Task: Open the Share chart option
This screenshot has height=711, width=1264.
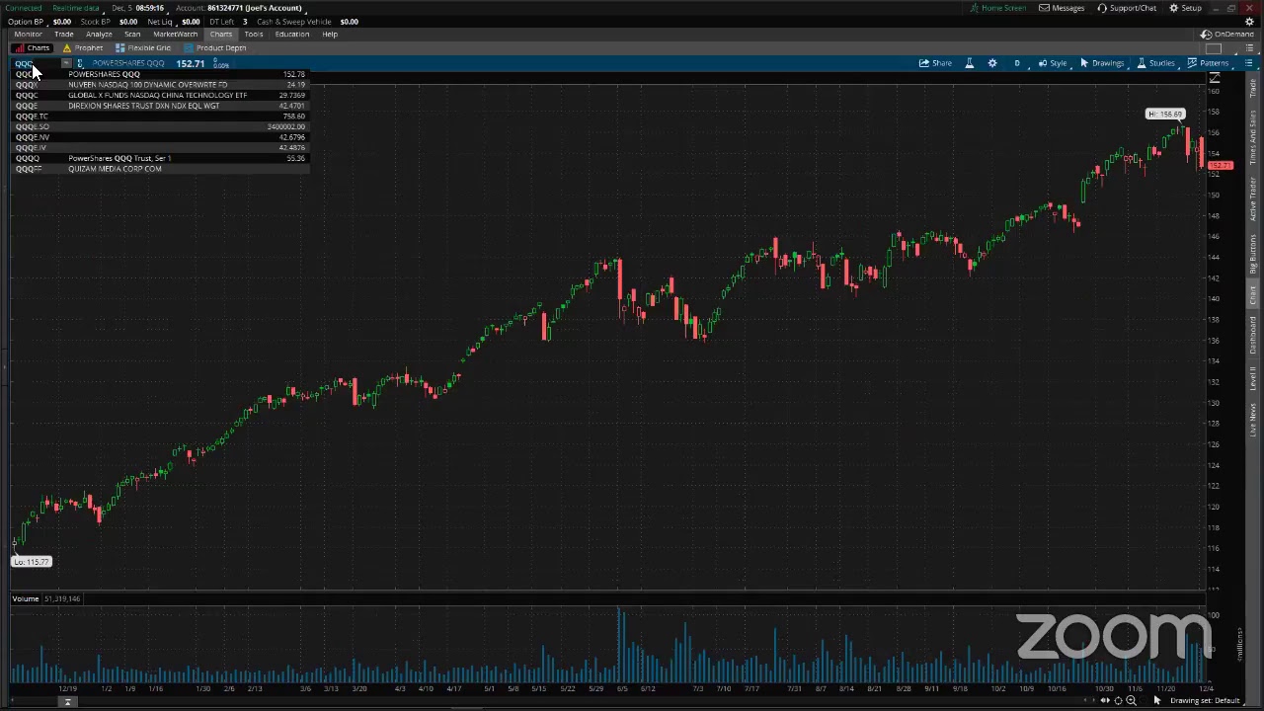Action: point(935,63)
